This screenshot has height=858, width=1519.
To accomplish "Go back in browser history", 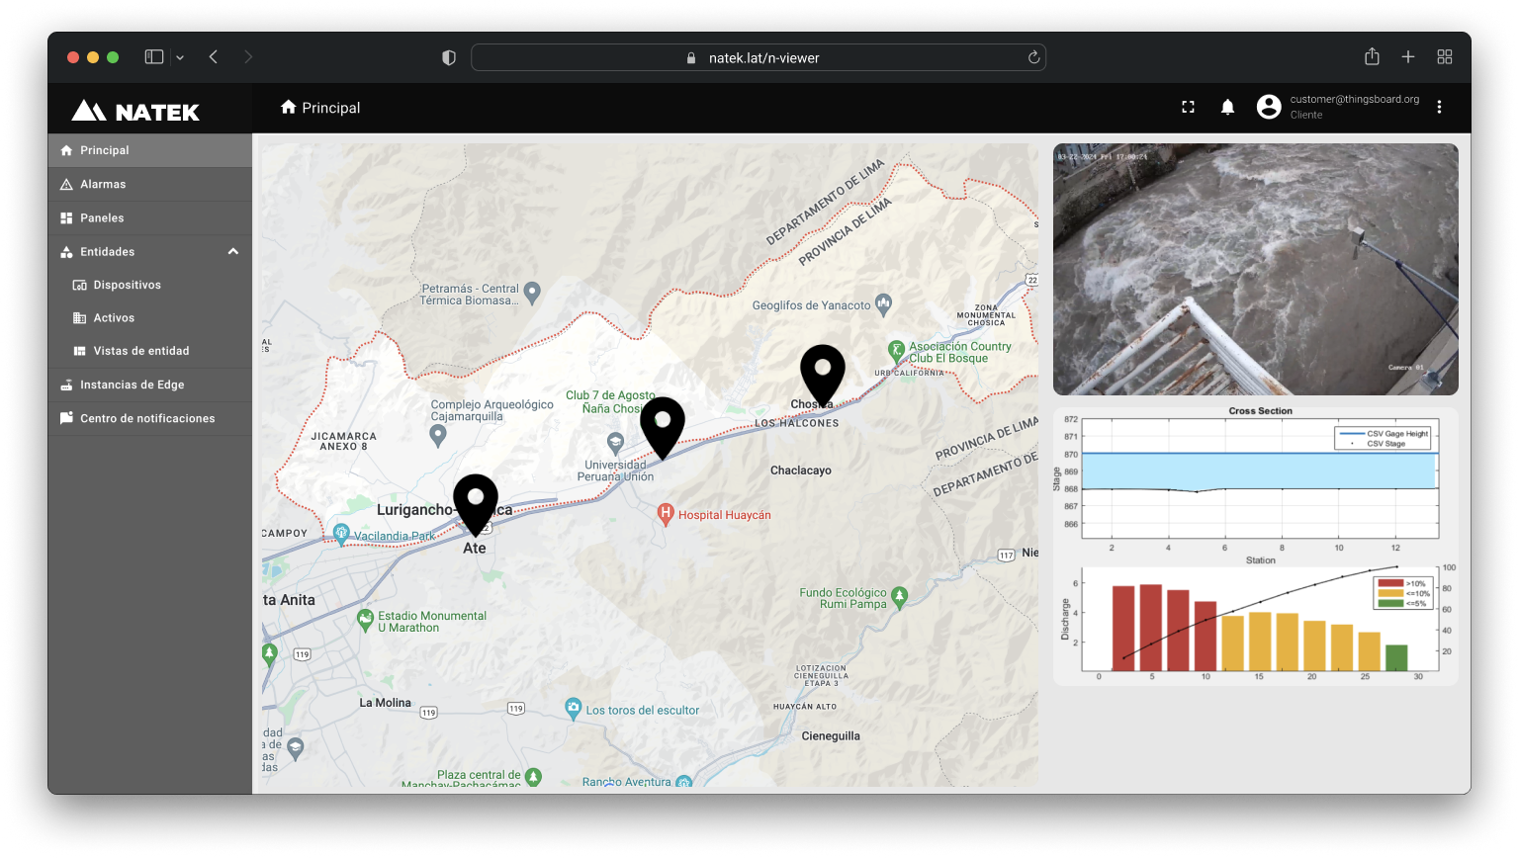I will click(214, 57).
